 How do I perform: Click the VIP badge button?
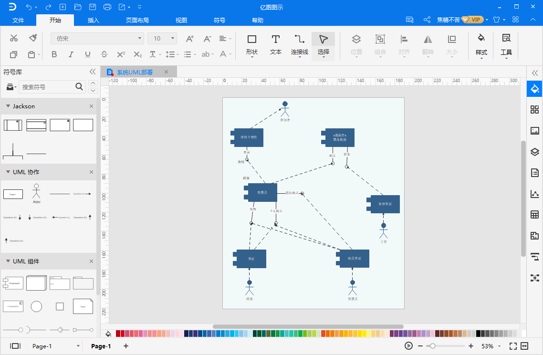click(x=473, y=20)
